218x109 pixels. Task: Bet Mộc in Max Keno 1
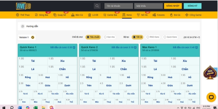pyautogui.click(x=158, y=101)
